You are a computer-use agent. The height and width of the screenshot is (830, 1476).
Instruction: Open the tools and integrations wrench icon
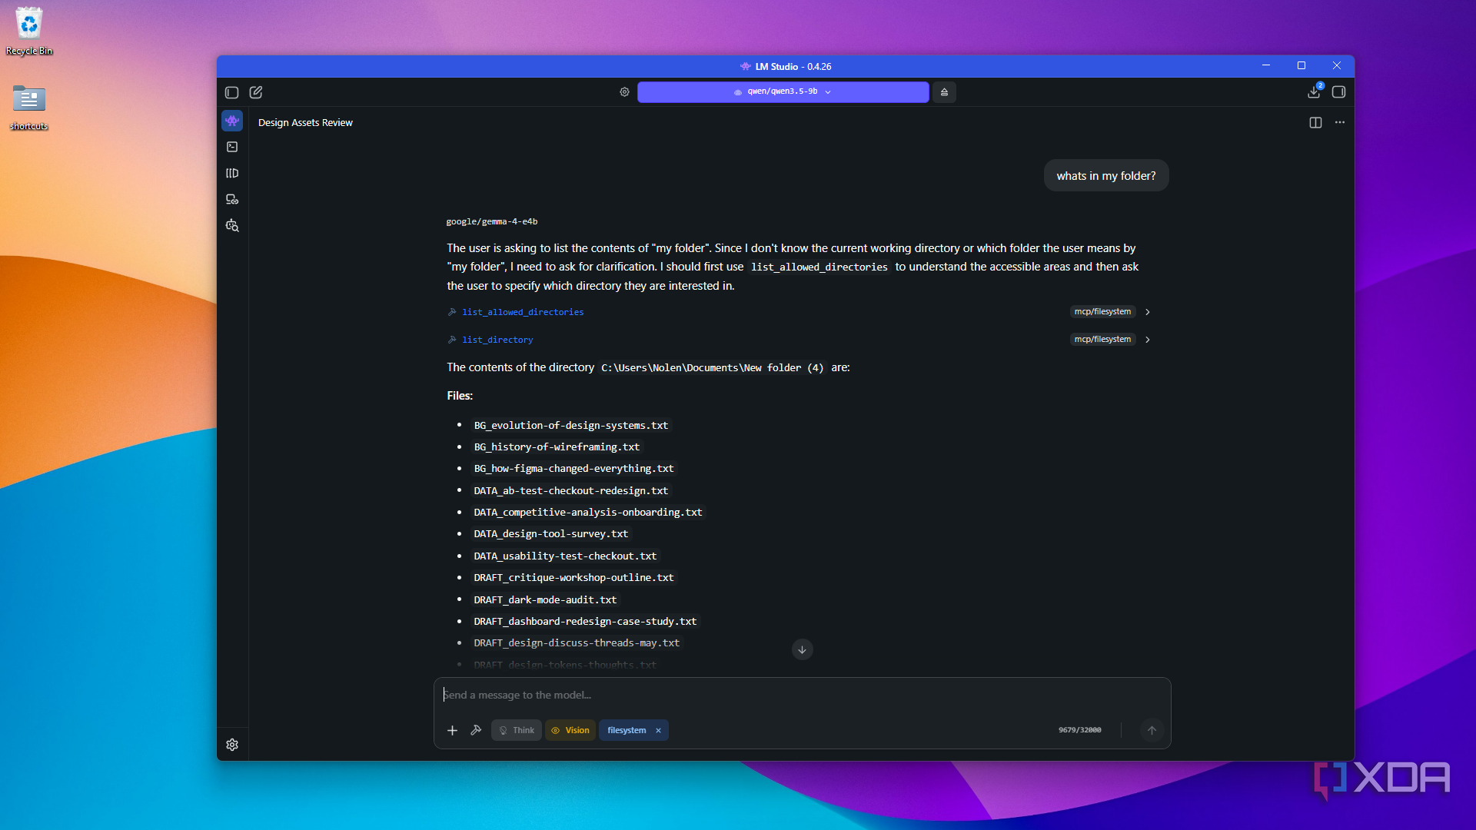click(476, 730)
